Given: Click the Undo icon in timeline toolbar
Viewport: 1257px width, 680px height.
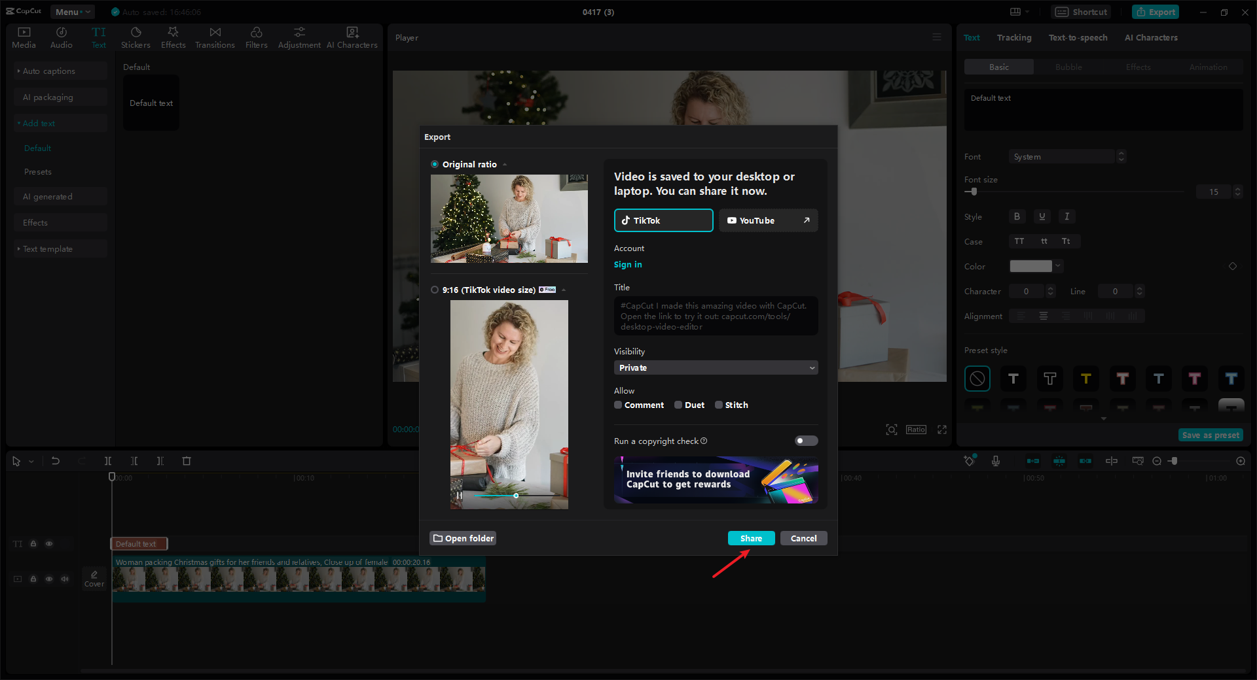Looking at the screenshot, I should [x=56, y=461].
